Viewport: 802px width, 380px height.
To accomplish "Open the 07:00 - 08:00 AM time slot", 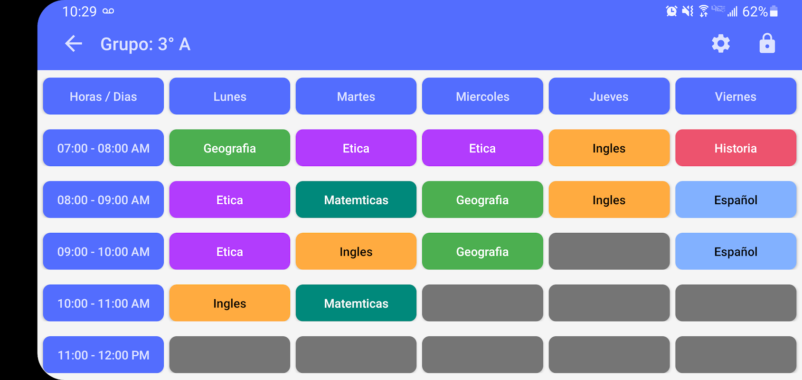I will (103, 148).
